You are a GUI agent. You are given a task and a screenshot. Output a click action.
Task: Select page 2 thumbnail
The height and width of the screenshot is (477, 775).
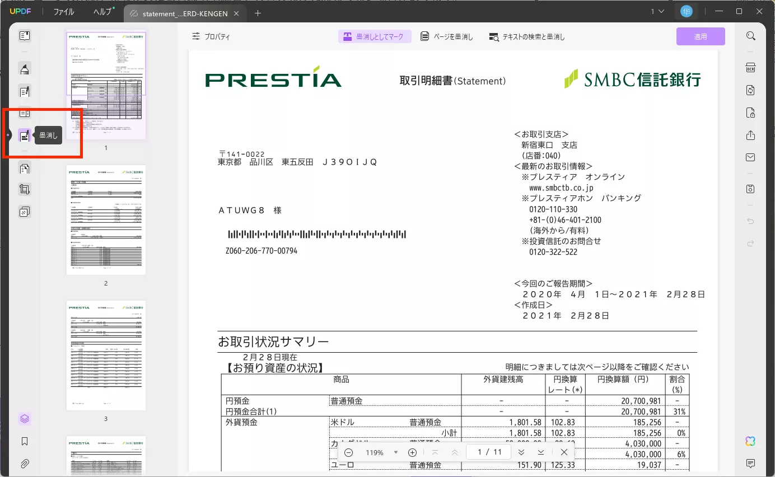106,219
